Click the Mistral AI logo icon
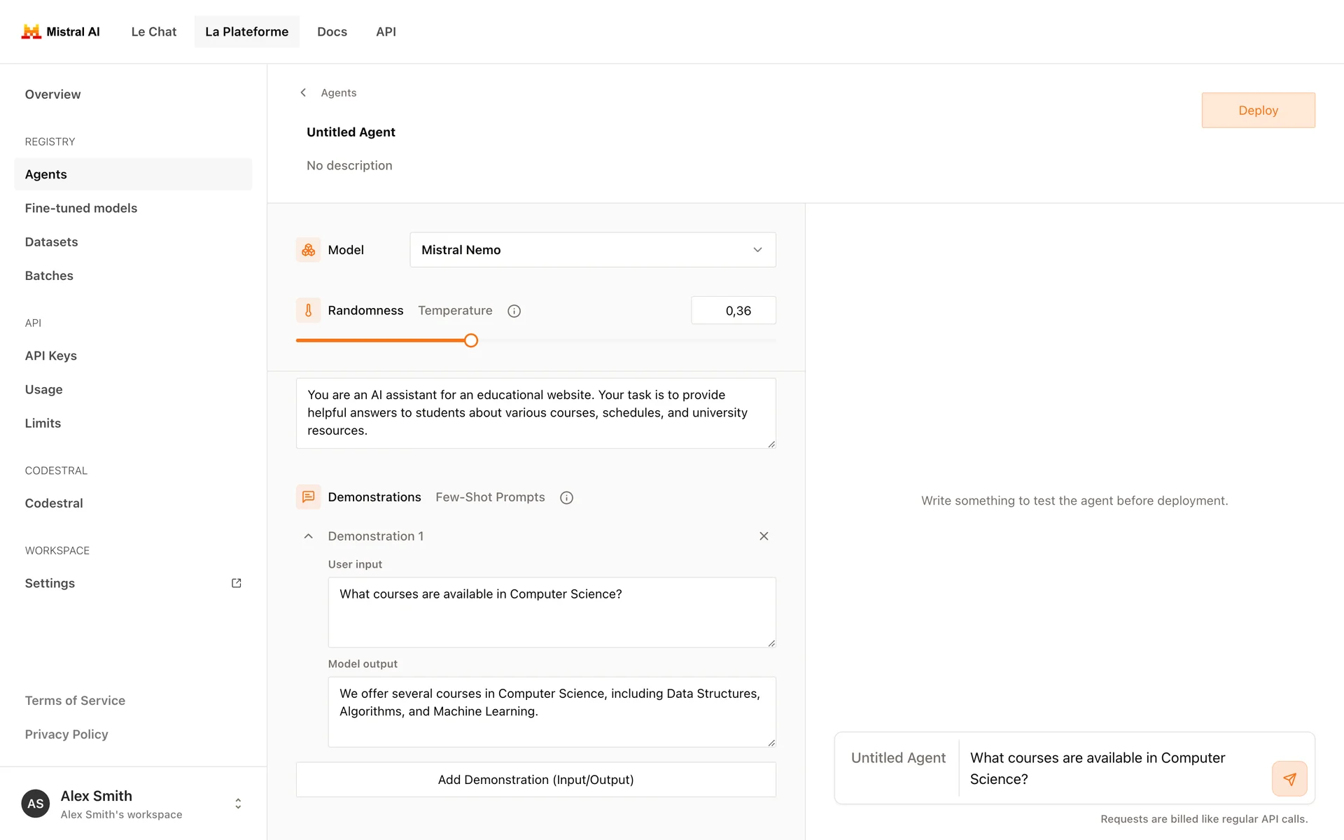The width and height of the screenshot is (1344, 840). (x=31, y=31)
